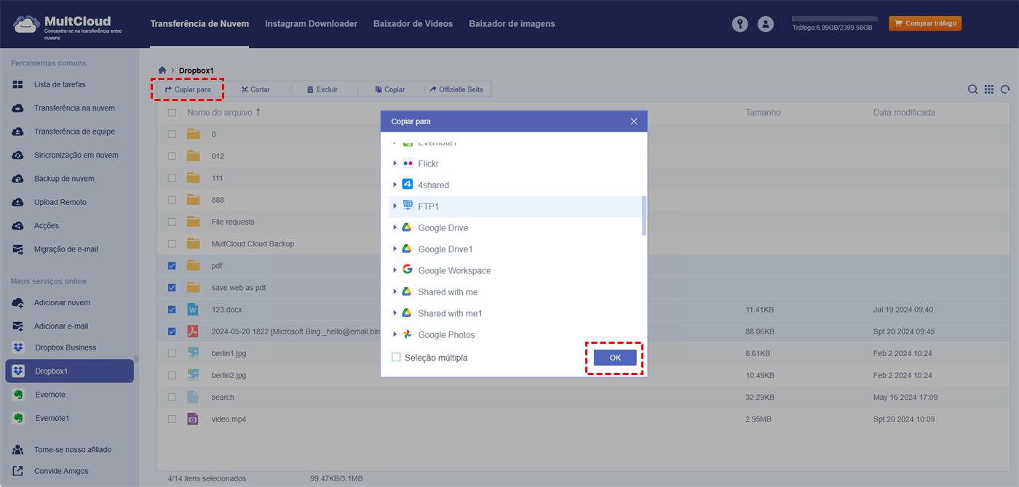Confirm copy with OK button
This screenshot has width=1019, height=487.
615,358
